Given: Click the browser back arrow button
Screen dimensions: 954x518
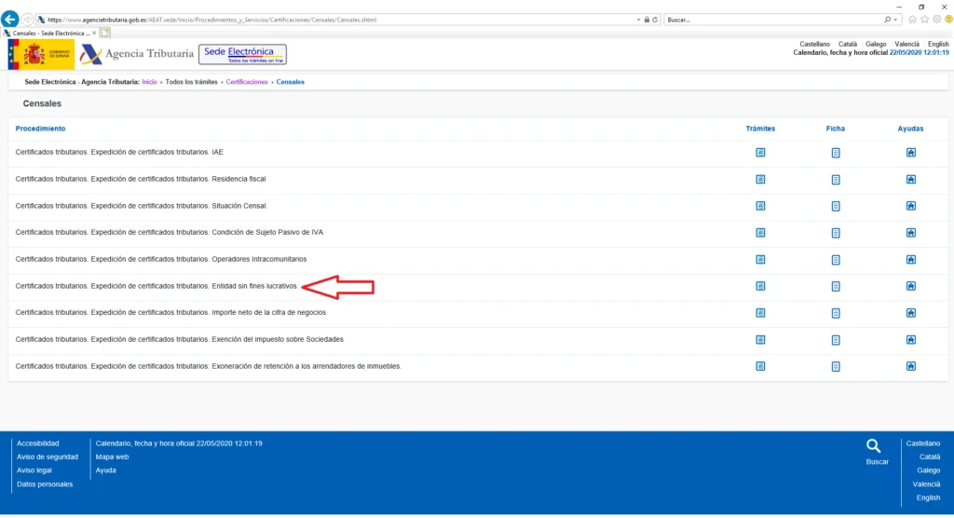Looking at the screenshot, I should tap(12, 19).
